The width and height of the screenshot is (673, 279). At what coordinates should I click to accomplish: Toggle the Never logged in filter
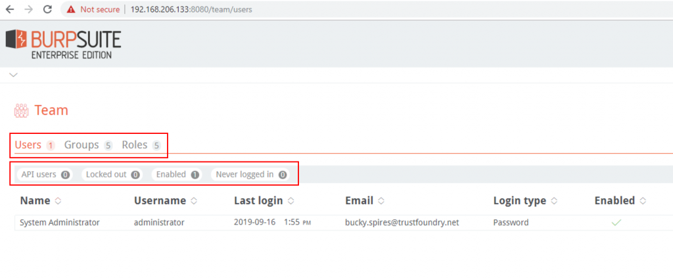tap(251, 175)
